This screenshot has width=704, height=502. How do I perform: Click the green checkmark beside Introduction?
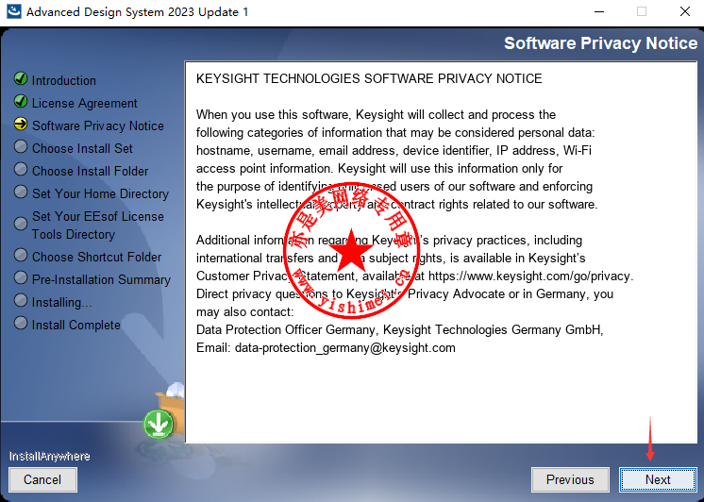click(21, 78)
